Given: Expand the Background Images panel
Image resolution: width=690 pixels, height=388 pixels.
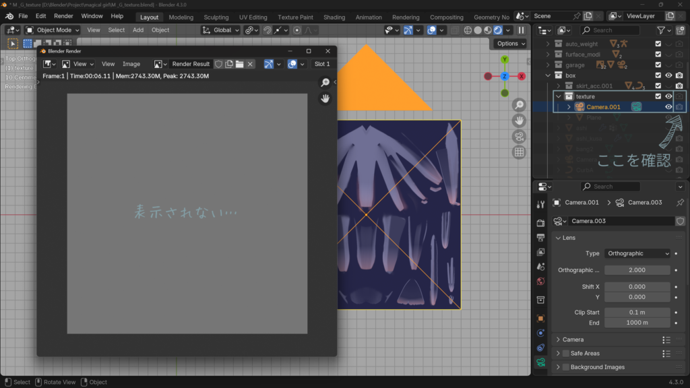Looking at the screenshot, I should [558, 367].
